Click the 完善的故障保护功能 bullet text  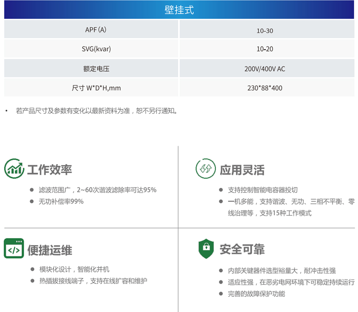[x=256, y=294]
